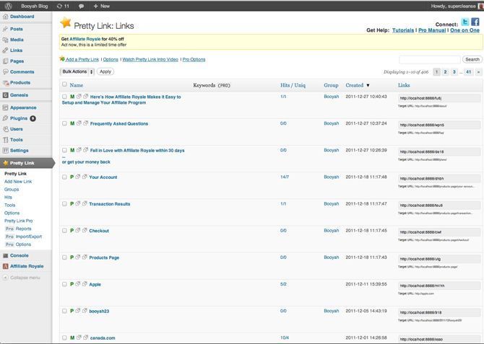Open the comments bubble in admin bar
484x344 pixels.
pyautogui.click(x=81, y=6)
